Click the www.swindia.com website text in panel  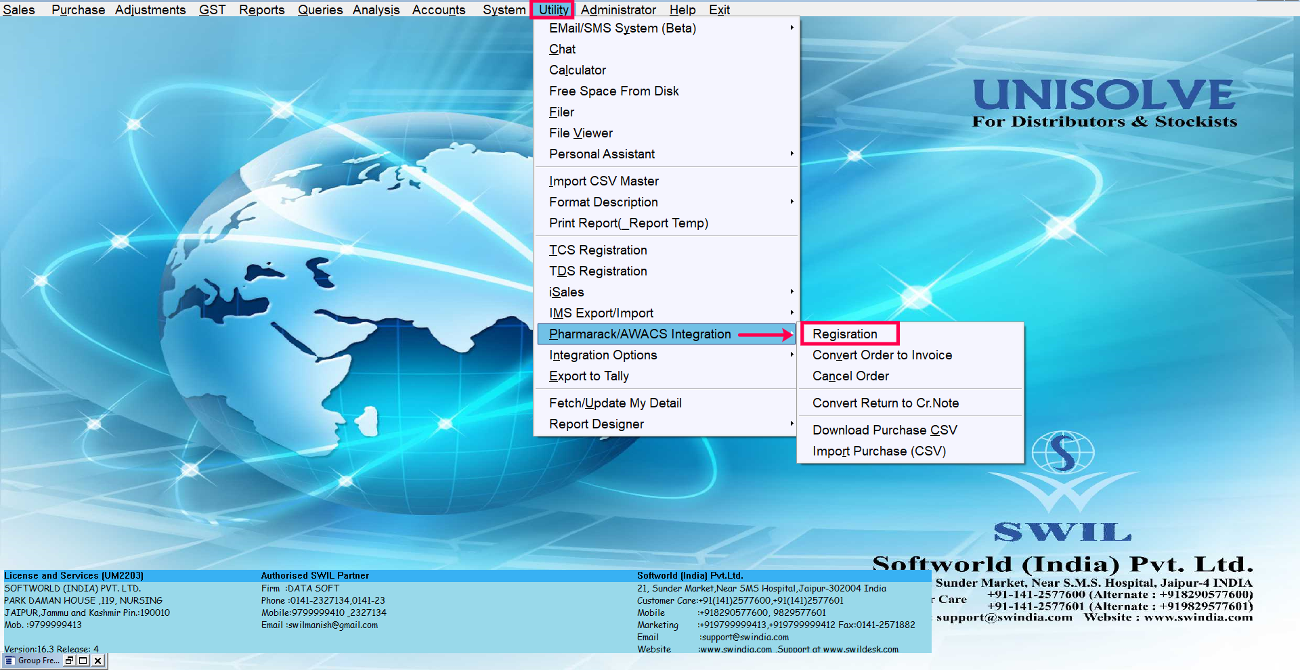735,649
